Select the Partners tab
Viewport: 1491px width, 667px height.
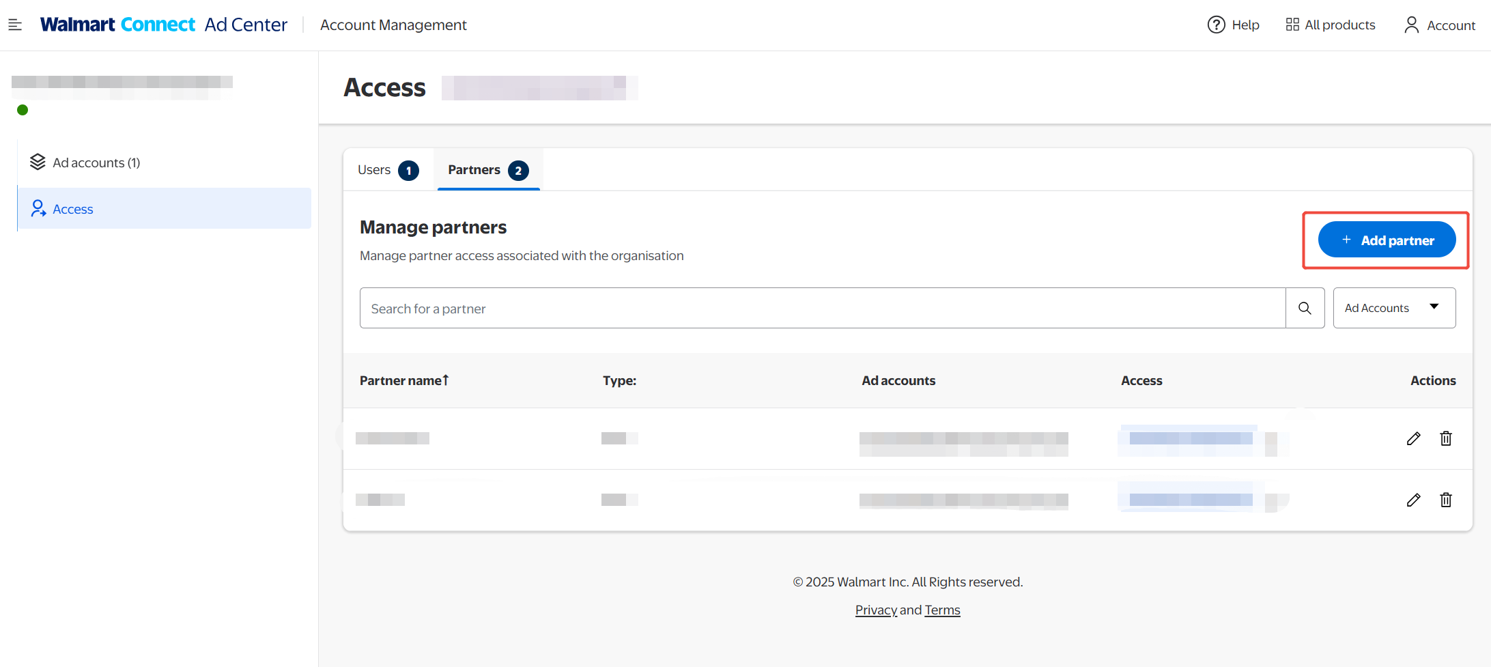coord(487,170)
